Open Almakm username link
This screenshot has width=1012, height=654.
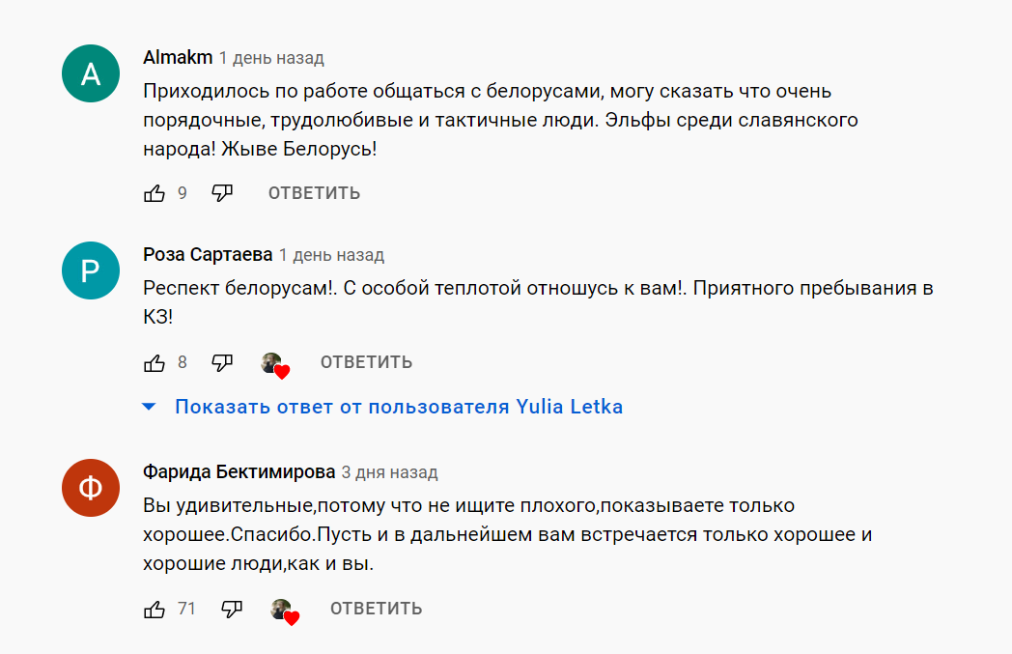(178, 58)
